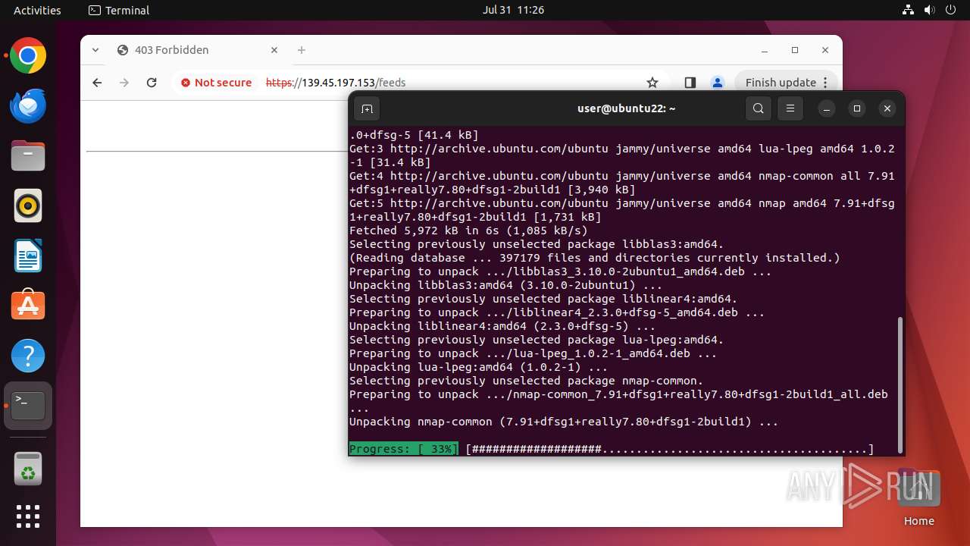Click the terminal install progress bar
The height and width of the screenshot is (546, 970).
(670, 450)
